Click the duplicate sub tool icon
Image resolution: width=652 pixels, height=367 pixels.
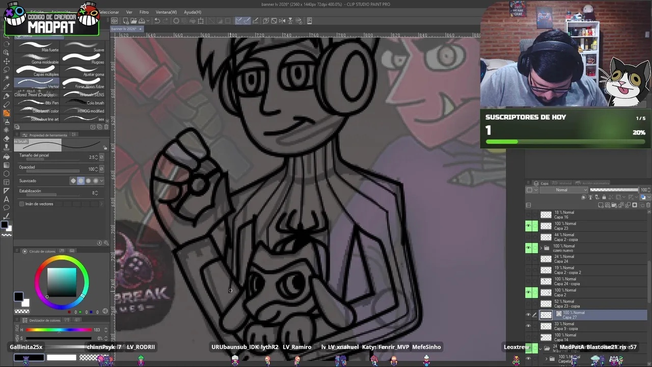tap(99, 127)
